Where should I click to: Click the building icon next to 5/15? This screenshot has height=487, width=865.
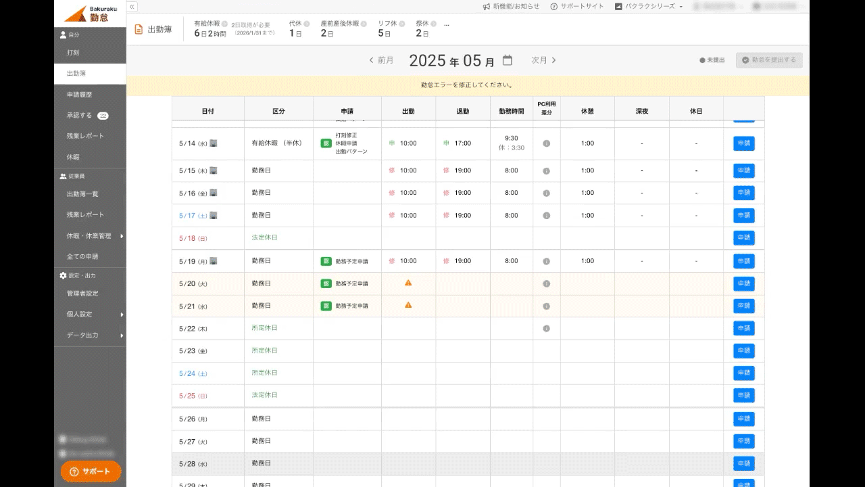click(x=214, y=170)
